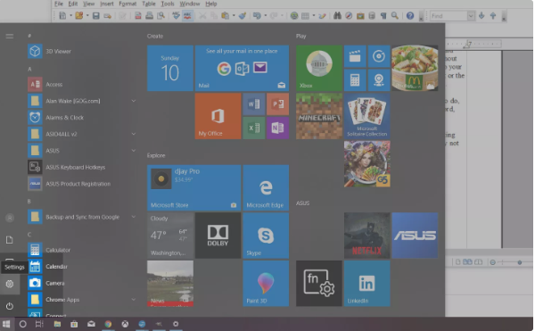Expand ASIO4ALL v2 folder
The image size is (535, 331).
(x=134, y=134)
